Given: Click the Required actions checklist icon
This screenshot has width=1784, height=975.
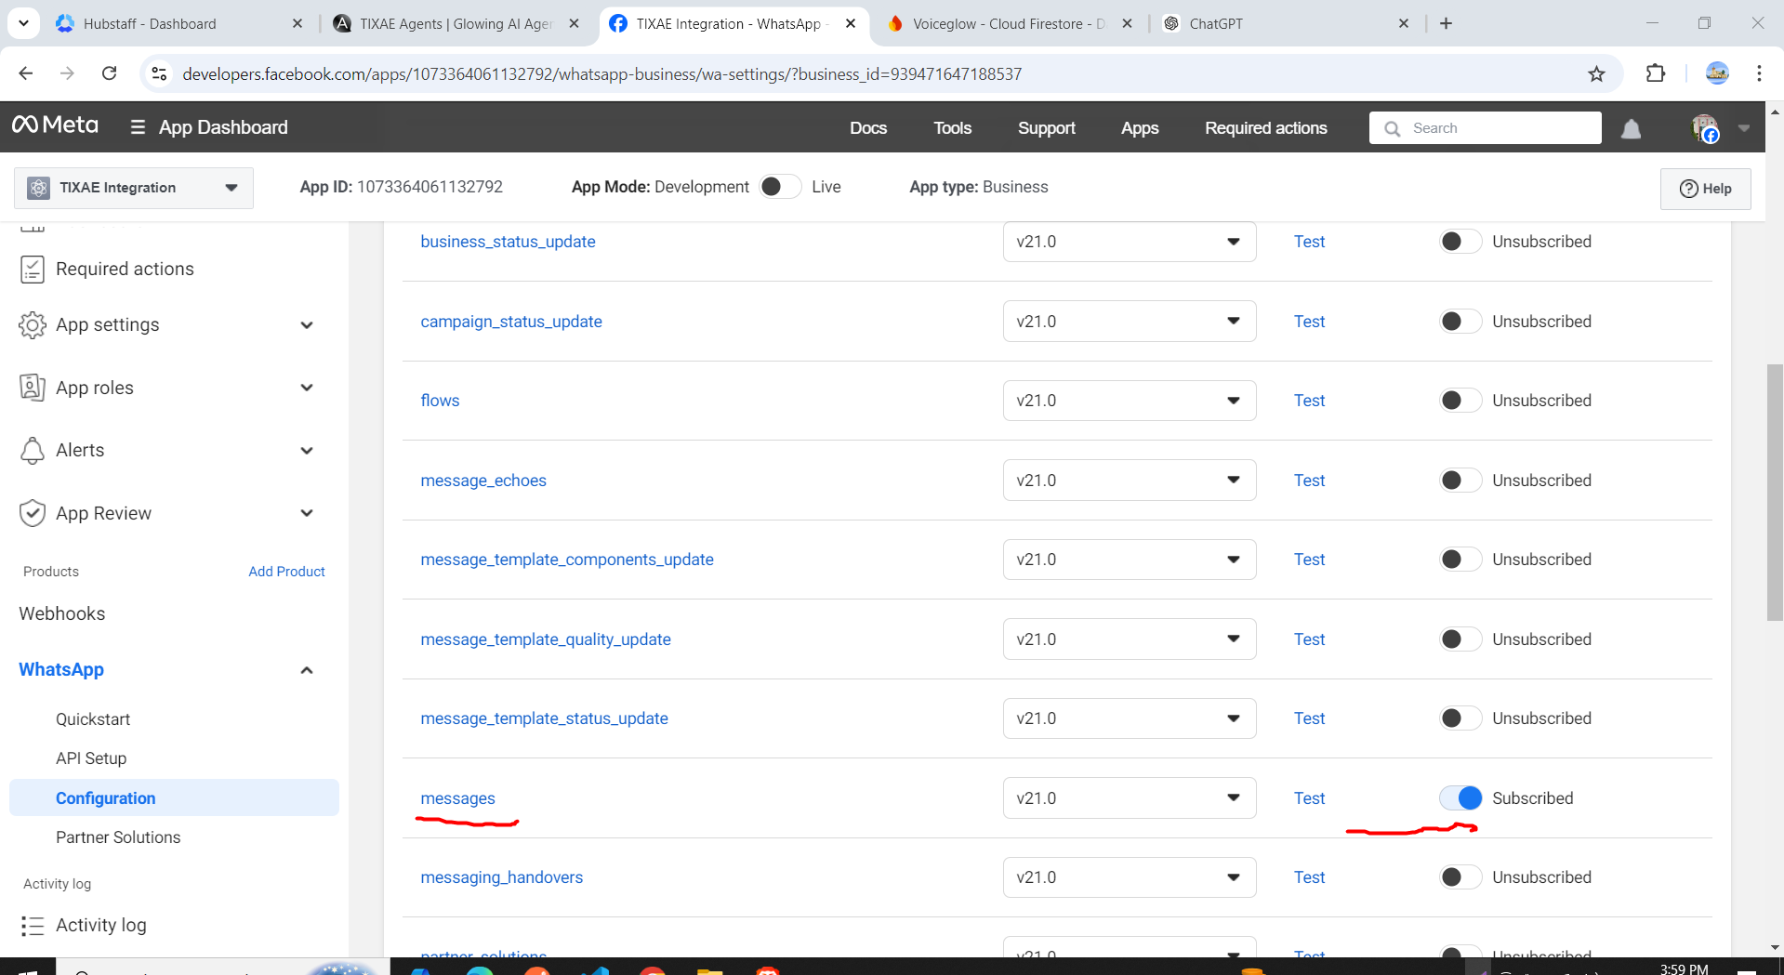Looking at the screenshot, I should 32,270.
